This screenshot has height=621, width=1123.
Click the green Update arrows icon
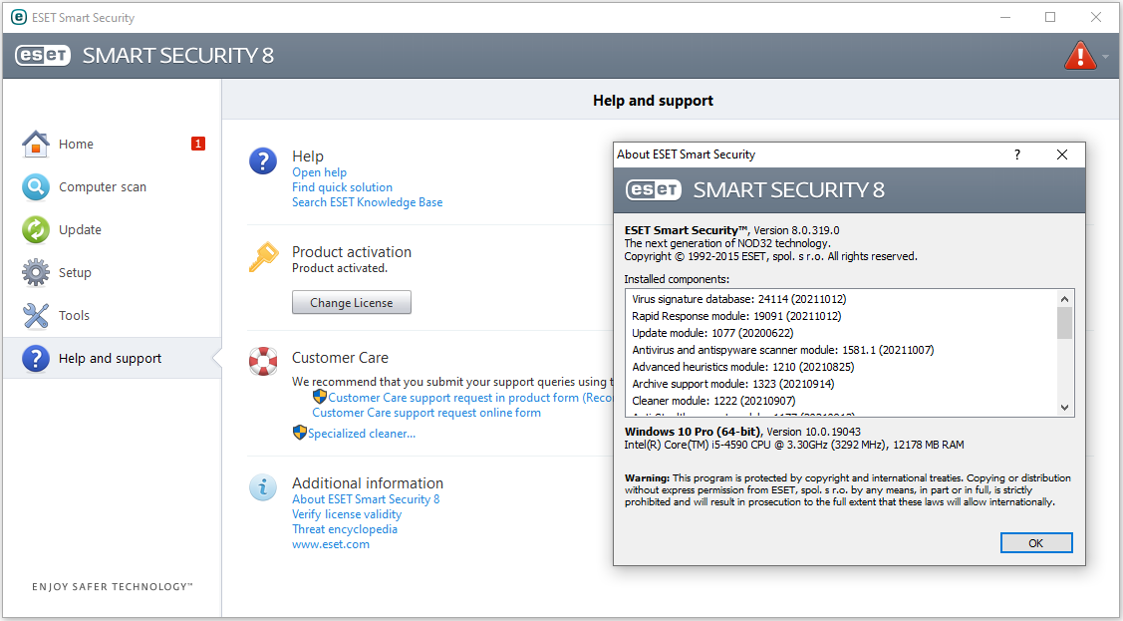(x=36, y=230)
